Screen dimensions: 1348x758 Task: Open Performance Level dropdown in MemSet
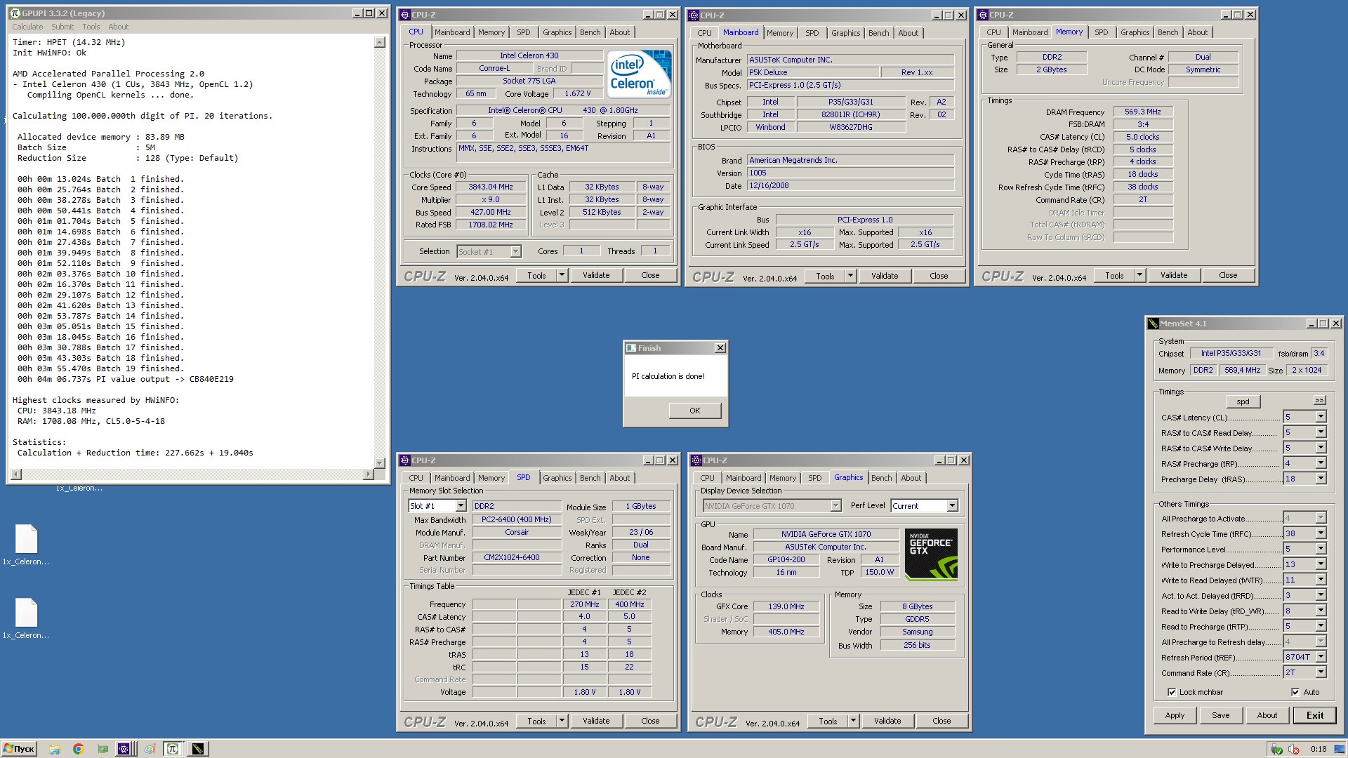pos(1321,549)
